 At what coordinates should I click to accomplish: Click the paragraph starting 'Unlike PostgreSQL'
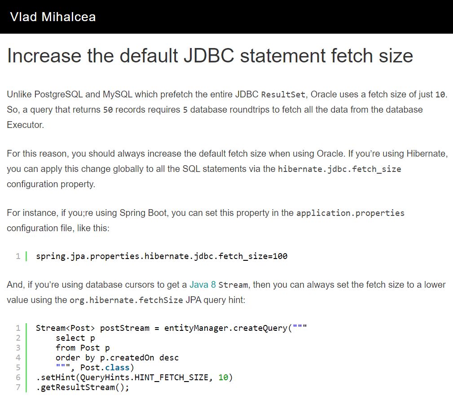tap(227, 110)
